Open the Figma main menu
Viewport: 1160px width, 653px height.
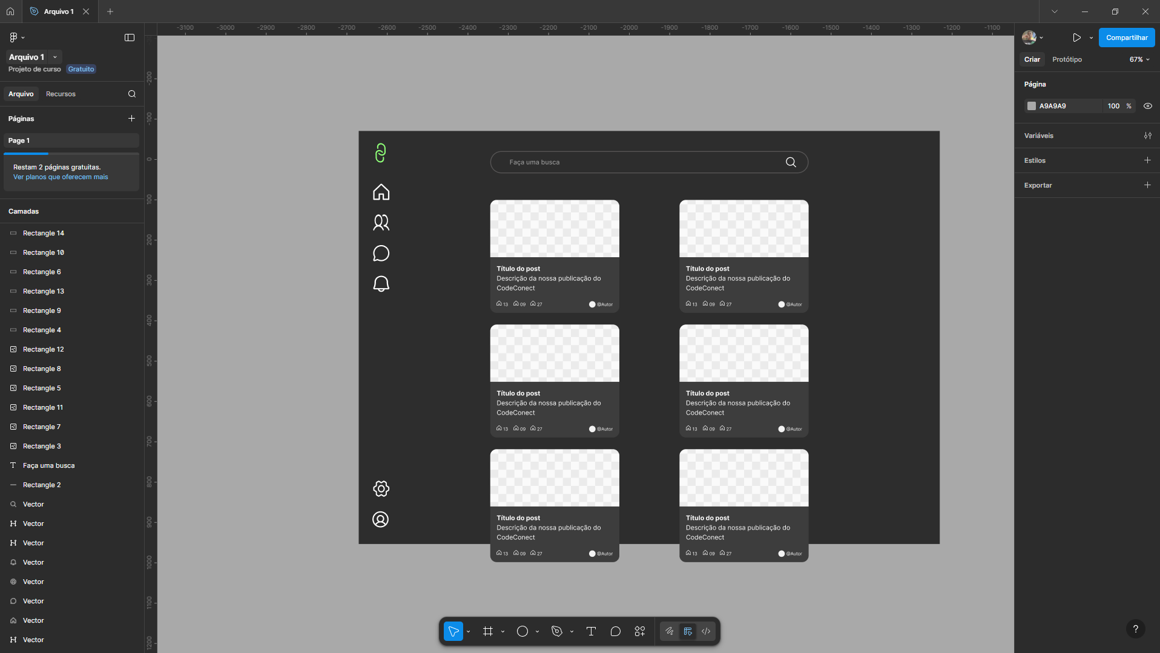point(13,38)
